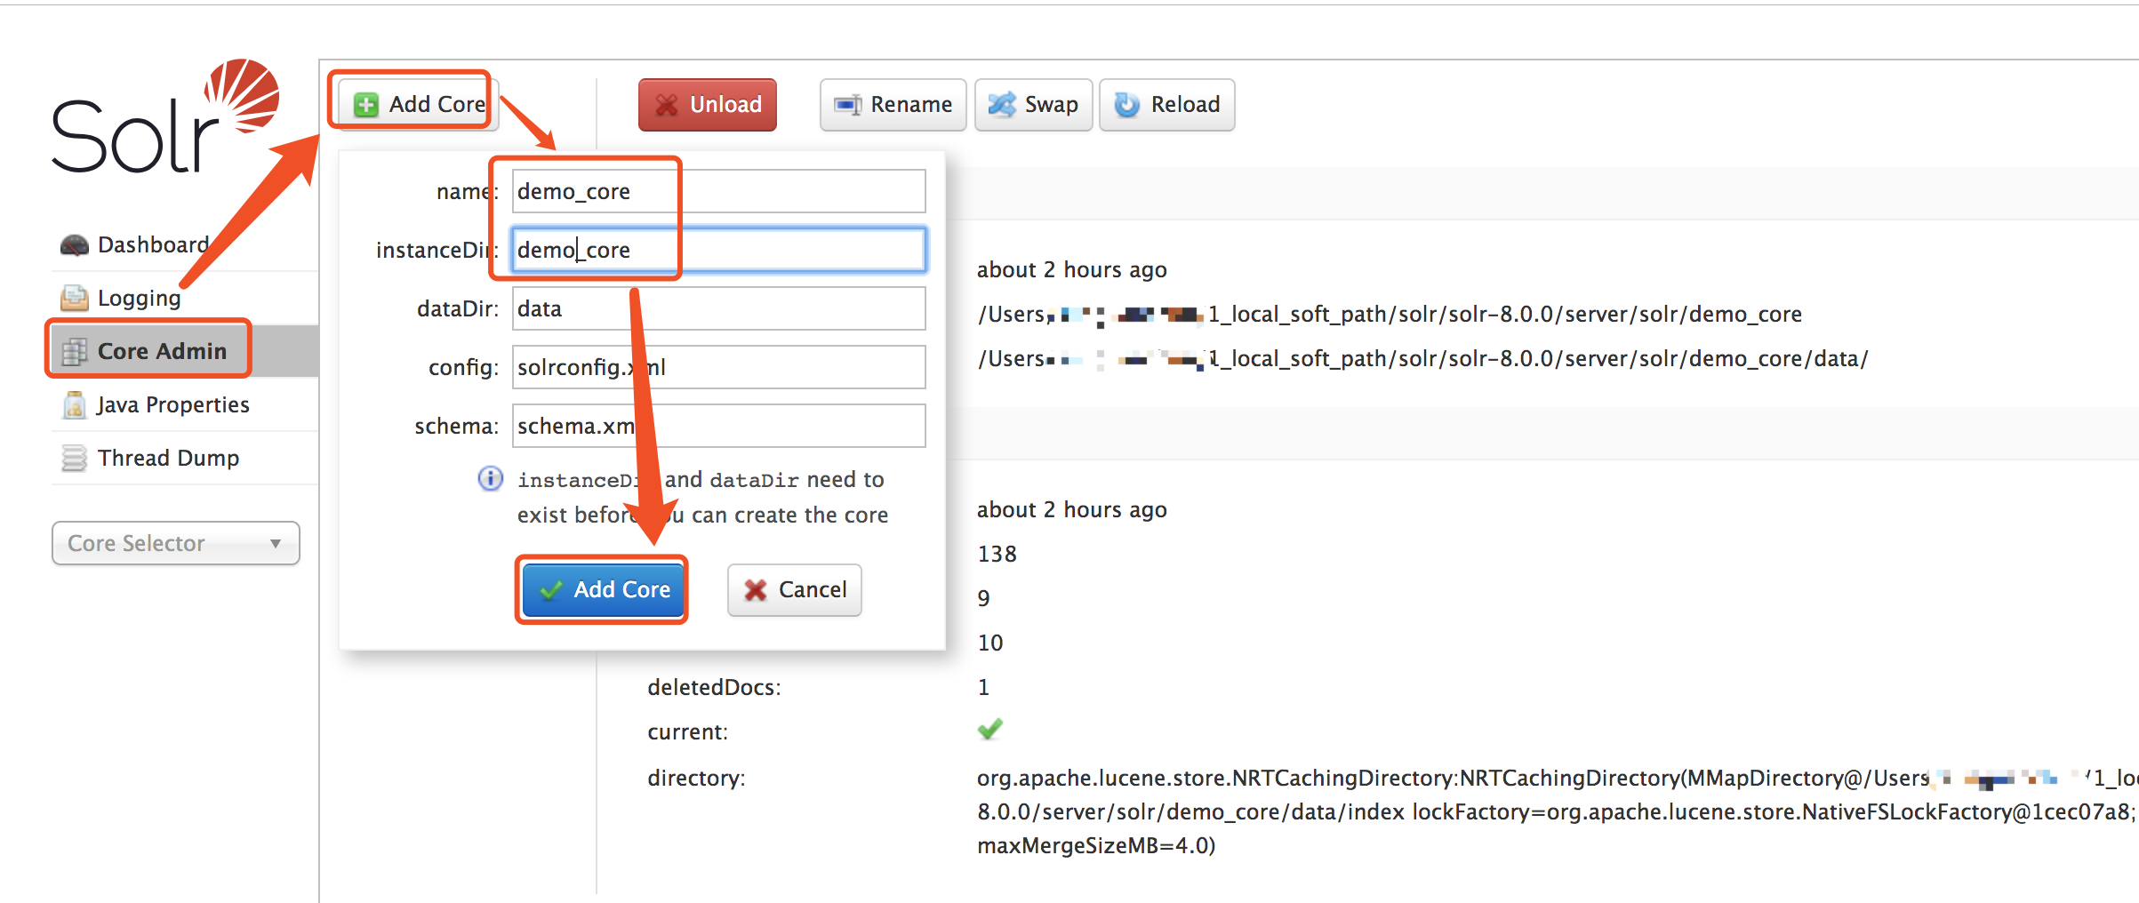Click the Java Properties jar icon
Image resolution: width=2139 pixels, height=903 pixels.
(x=75, y=405)
